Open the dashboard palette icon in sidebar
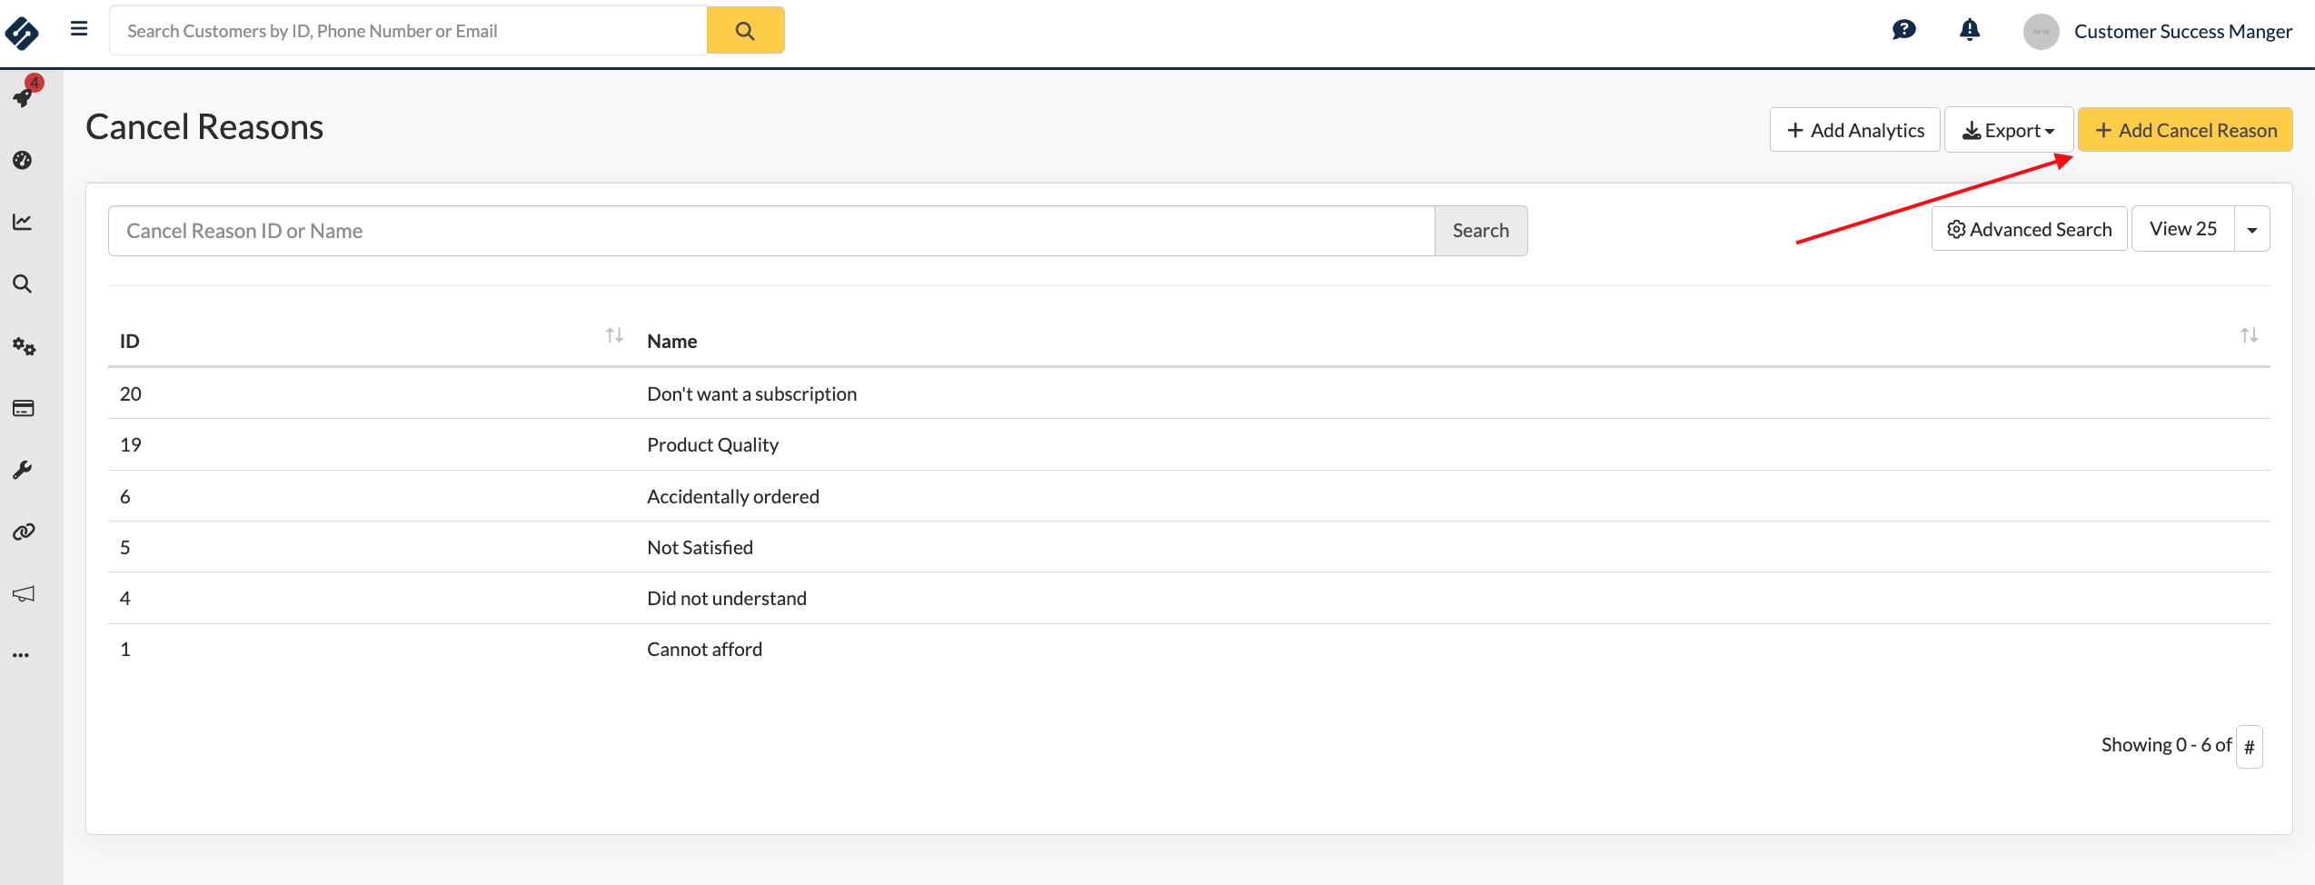This screenshot has height=885, width=2315. tap(23, 160)
